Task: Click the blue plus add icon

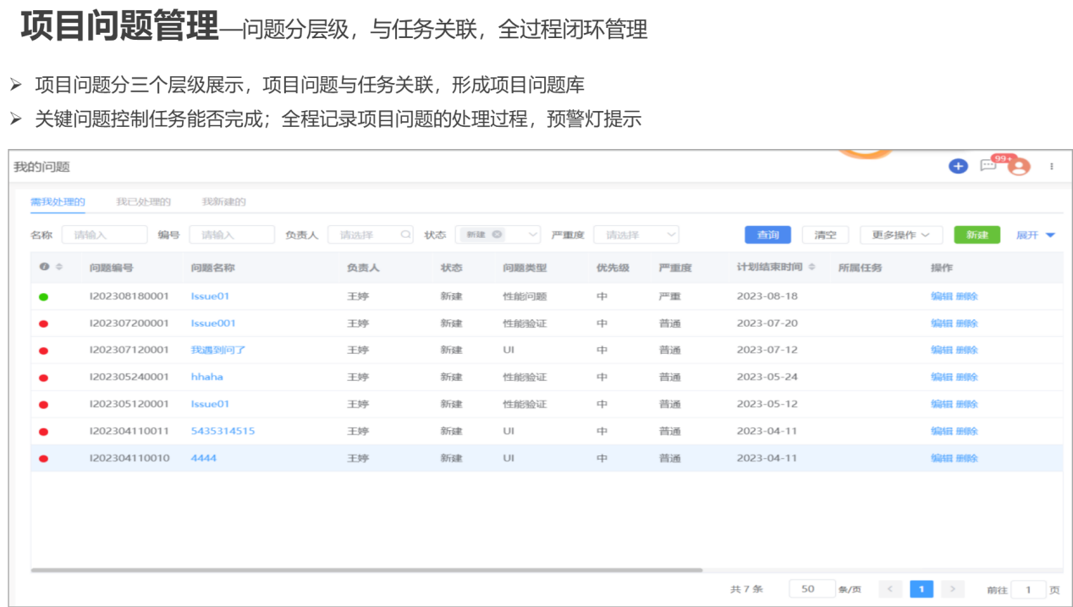Action: coord(957,166)
